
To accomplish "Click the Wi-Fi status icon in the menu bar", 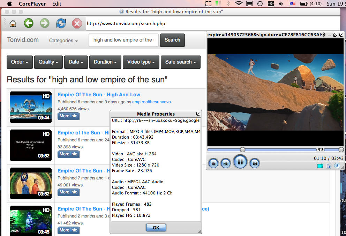I will (x=239, y=4).
